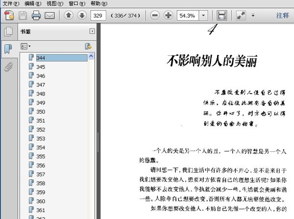Click the printer icon to print
The height and width of the screenshot is (219, 294).
pyautogui.click(x=36, y=15)
